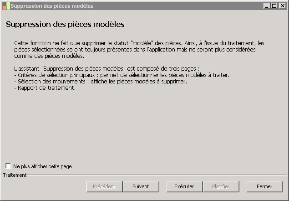This screenshot has height=201, width=289.
Task: Click the "Cette fonction ne fait que supprimer" paragraph
Action: coord(139,43)
